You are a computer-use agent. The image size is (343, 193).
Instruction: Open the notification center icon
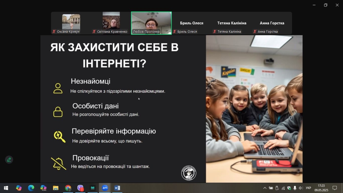click(x=334, y=188)
